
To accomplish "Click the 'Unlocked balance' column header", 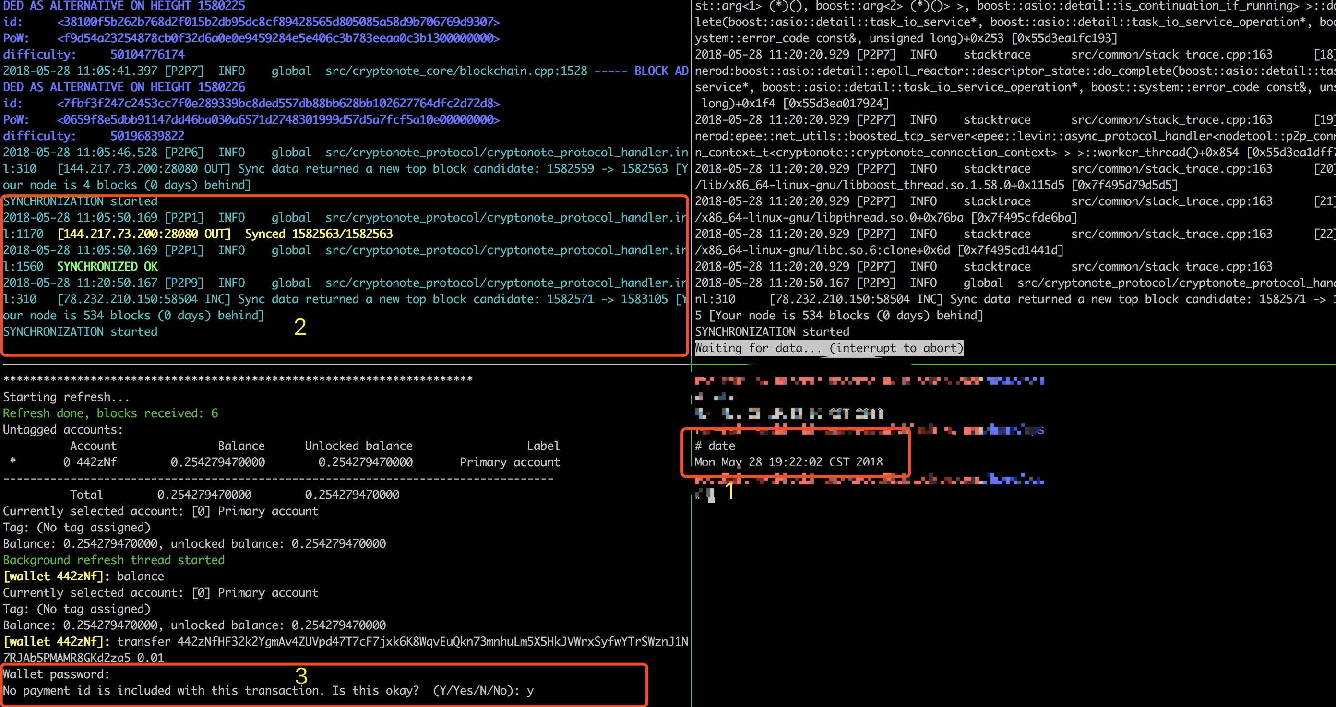I will click(359, 446).
